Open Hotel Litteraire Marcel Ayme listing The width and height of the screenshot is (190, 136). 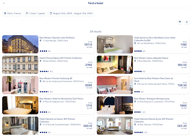143,126
